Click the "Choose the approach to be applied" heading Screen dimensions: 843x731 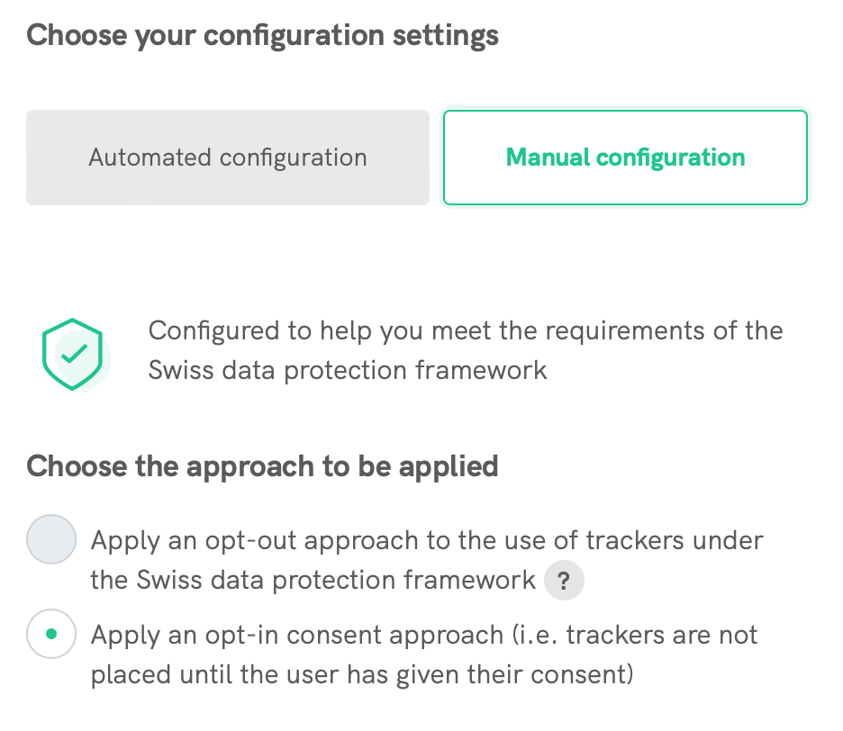coord(262,466)
